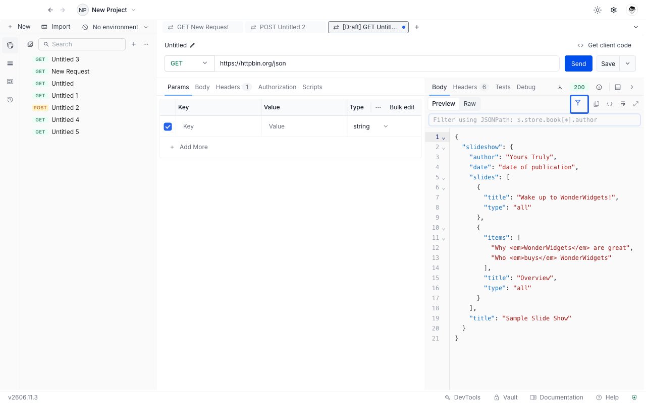Open the Authorization tab
646x403 pixels.
(x=277, y=87)
